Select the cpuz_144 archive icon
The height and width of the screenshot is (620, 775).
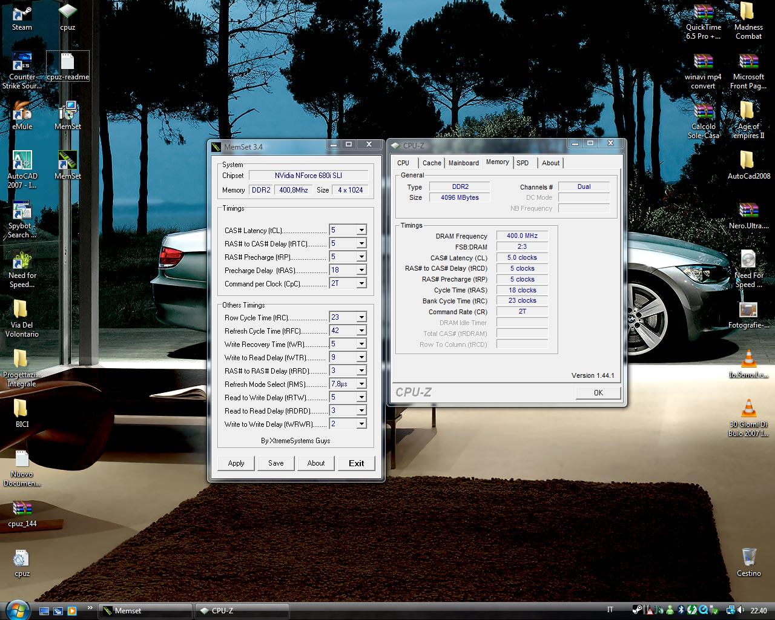pyautogui.click(x=22, y=514)
